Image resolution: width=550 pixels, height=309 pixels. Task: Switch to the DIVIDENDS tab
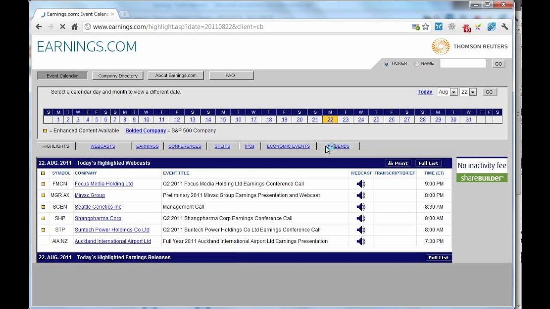click(x=338, y=146)
